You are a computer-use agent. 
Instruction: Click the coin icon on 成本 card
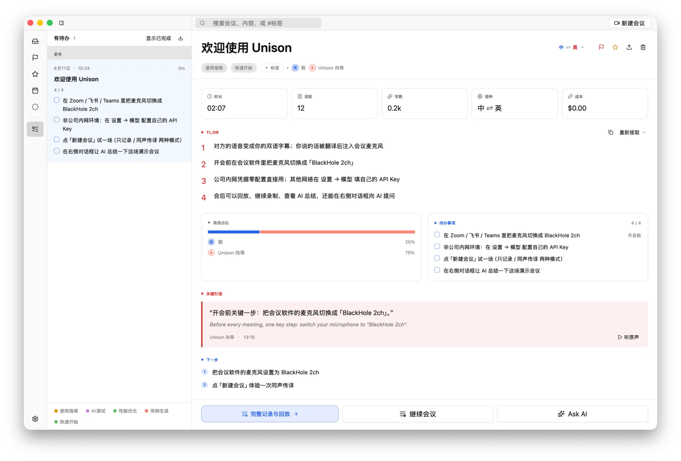click(570, 97)
